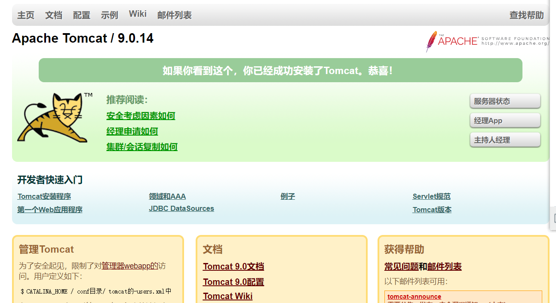This screenshot has width=556, height=303.
Task: Open the Tomcat 9.0配置 link
Action: pos(233,282)
